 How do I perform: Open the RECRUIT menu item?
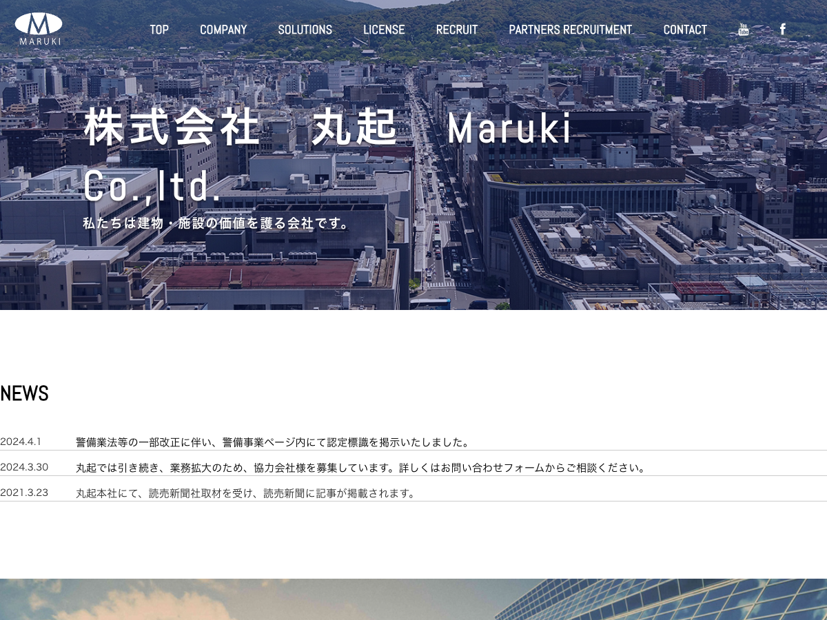(457, 30)
